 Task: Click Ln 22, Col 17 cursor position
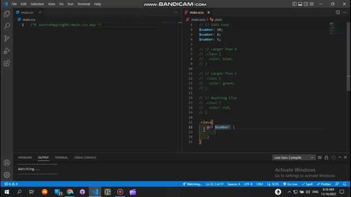click(x=214, y=184)
